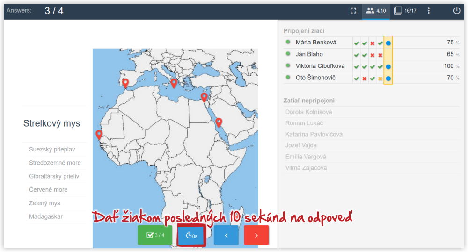
Task: Select student Oto Šimonovič
Action: click(x=315, y=78)
